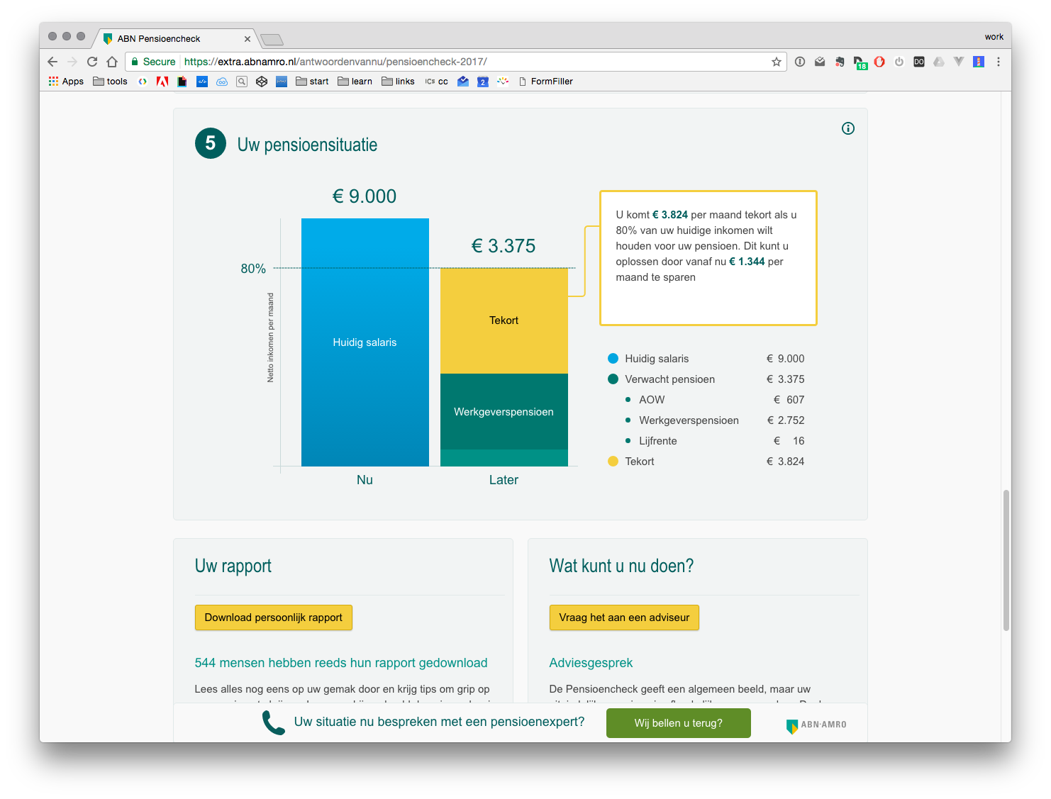Bookmark the page with the star icon
The image size is (1051, 799).
coord(776,62)
